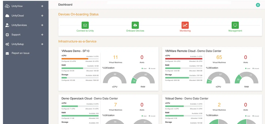
Task: Expand the UnityCloud menu with plus
Action: coord(42,16)
